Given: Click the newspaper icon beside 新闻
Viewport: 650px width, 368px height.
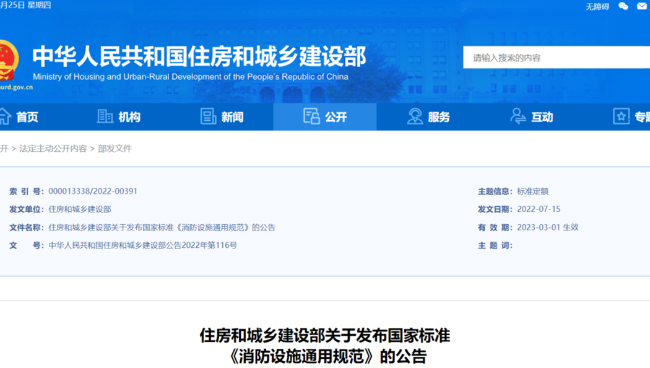Looking at the screenshot, I should 208,116.
